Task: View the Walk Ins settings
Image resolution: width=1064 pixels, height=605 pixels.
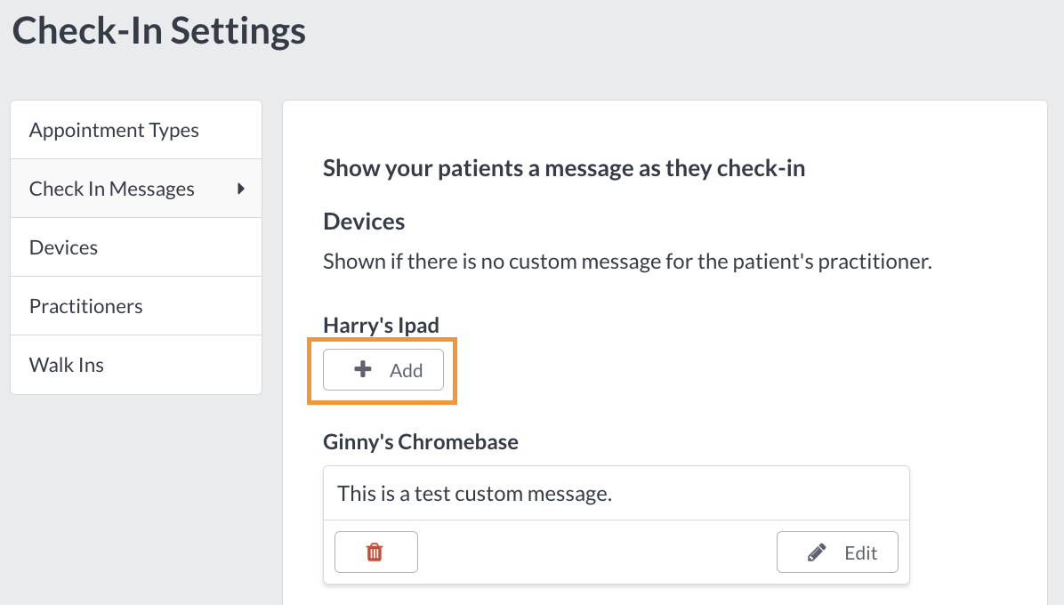Action: tap(67, 364)
